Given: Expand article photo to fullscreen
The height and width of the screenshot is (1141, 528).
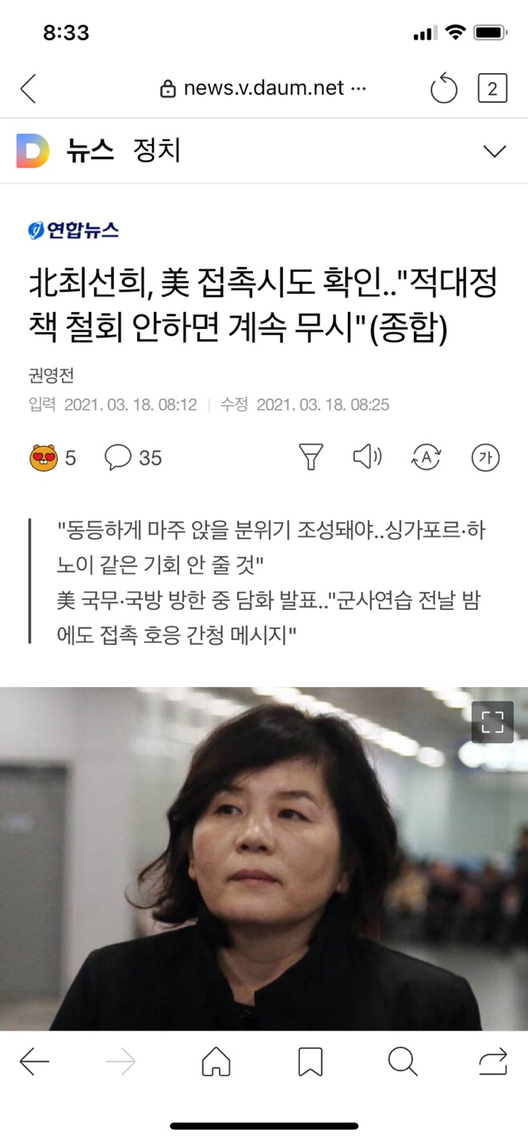Looking at the screenshot, I should 492,722.
